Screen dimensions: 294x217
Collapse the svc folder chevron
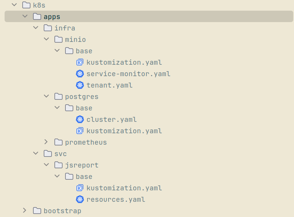pos(36,154)
